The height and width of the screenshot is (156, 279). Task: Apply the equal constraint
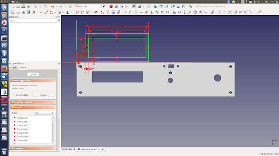pos(162,12)
